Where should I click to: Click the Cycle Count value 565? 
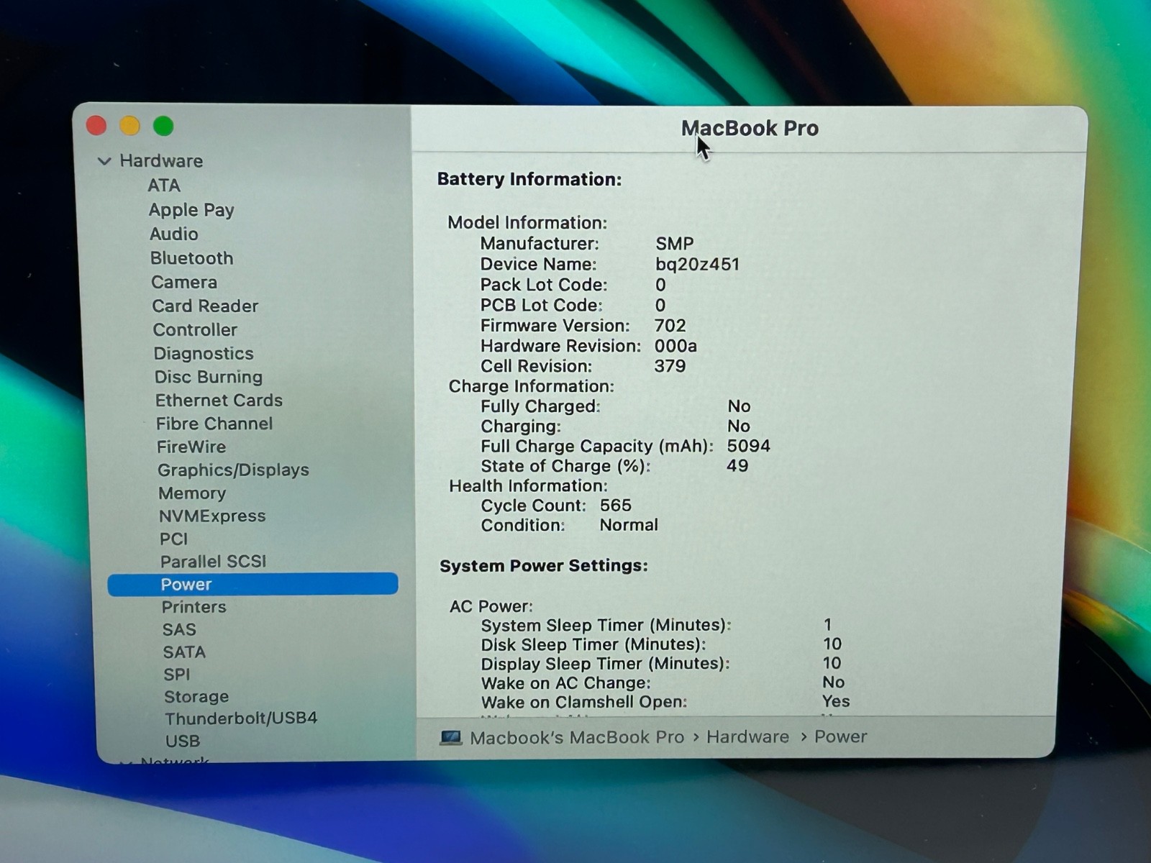[616, 506]
